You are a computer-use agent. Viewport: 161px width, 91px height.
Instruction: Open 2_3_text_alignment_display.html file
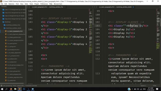coord(15,34)
